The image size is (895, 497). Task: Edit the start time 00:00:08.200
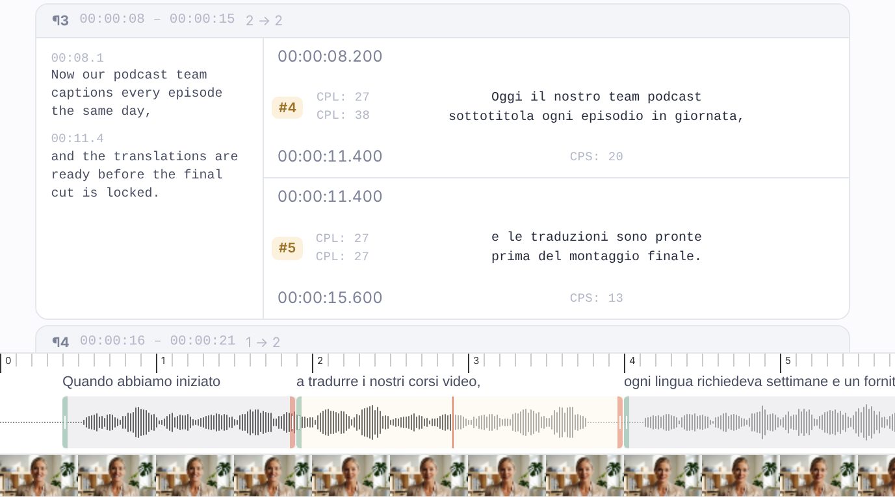pos(330,56)
